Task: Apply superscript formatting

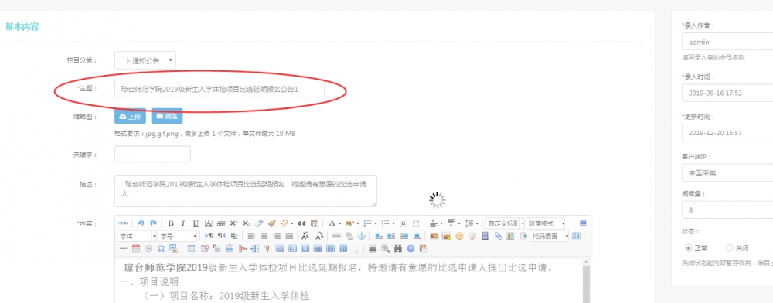Action: (233, 223)
